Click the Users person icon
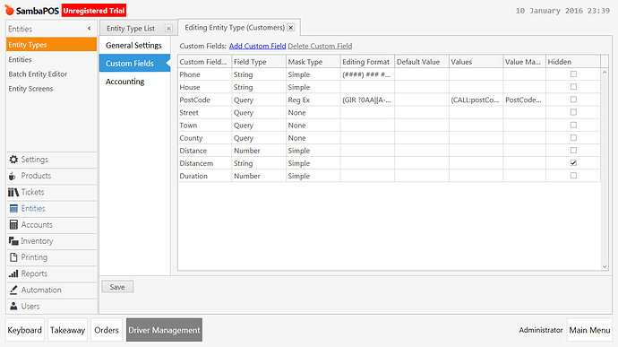618x347 pixels. pyautogui.click(x=13, y=306)
